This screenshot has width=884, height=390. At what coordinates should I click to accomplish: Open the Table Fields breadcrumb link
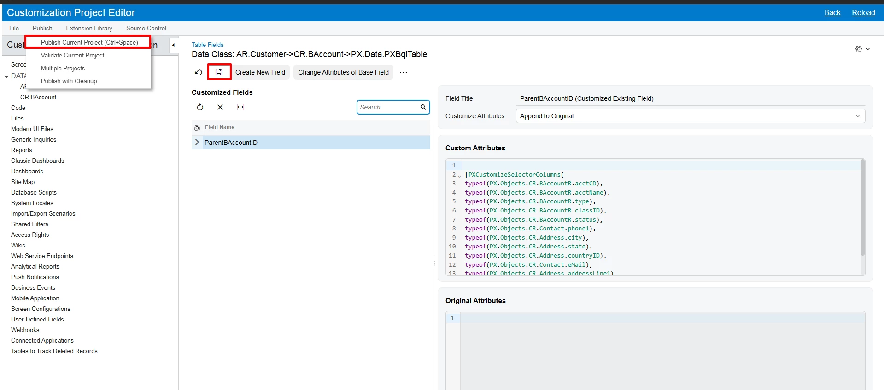207,45
